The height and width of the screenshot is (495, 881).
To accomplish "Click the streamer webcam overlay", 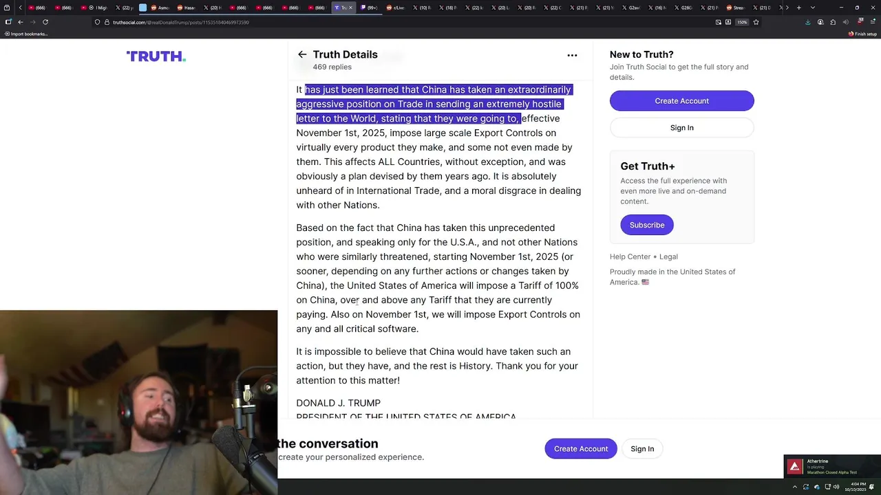I will (x=138, y=402).
